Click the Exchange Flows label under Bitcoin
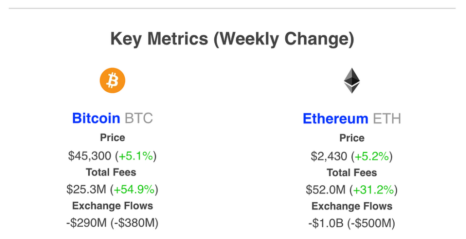466x239 pixels. [112, 206]
